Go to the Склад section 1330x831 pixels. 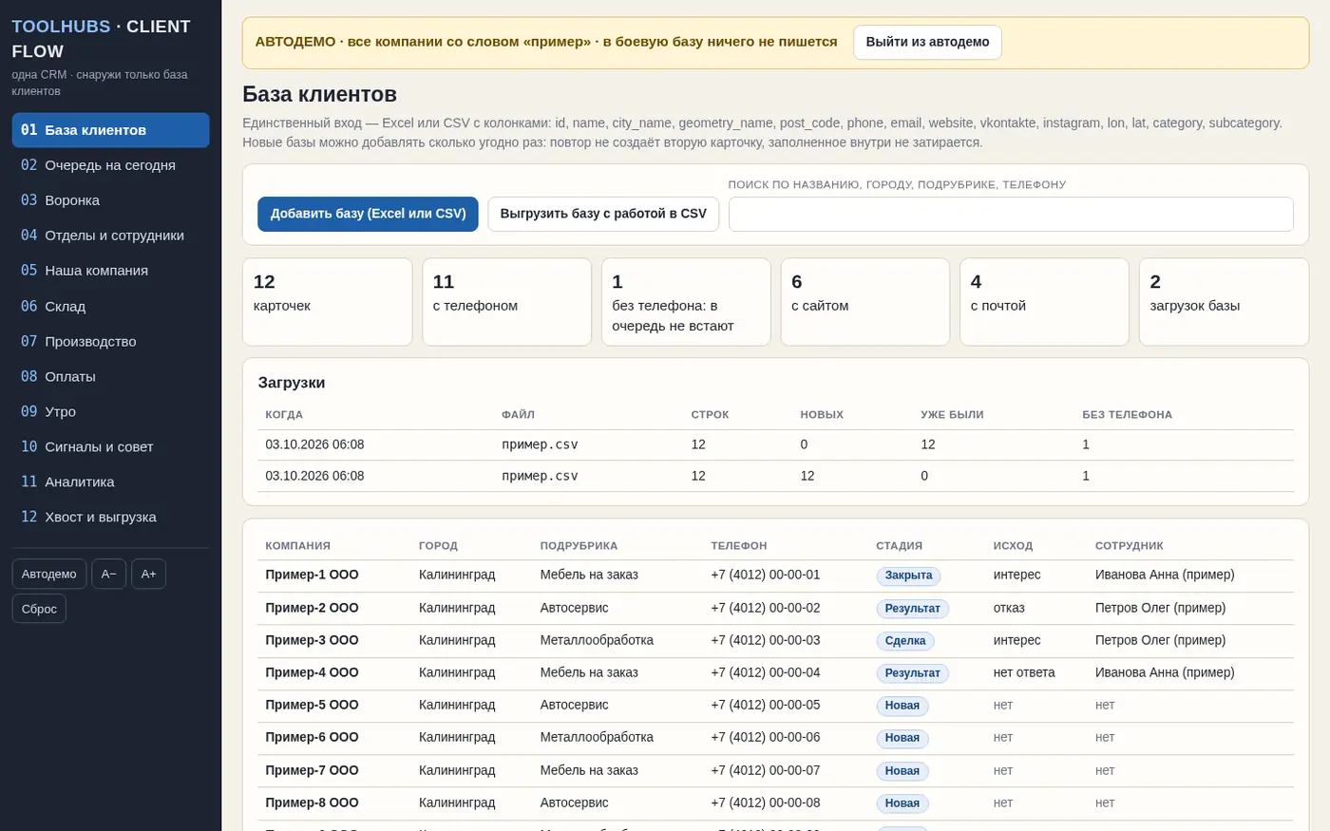[110, 306]
